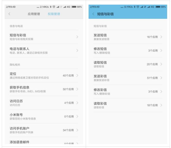This screenshot has height=148, width=171.
Task: Tap alarm clock icon in left status bar
Action: [54, 7]
